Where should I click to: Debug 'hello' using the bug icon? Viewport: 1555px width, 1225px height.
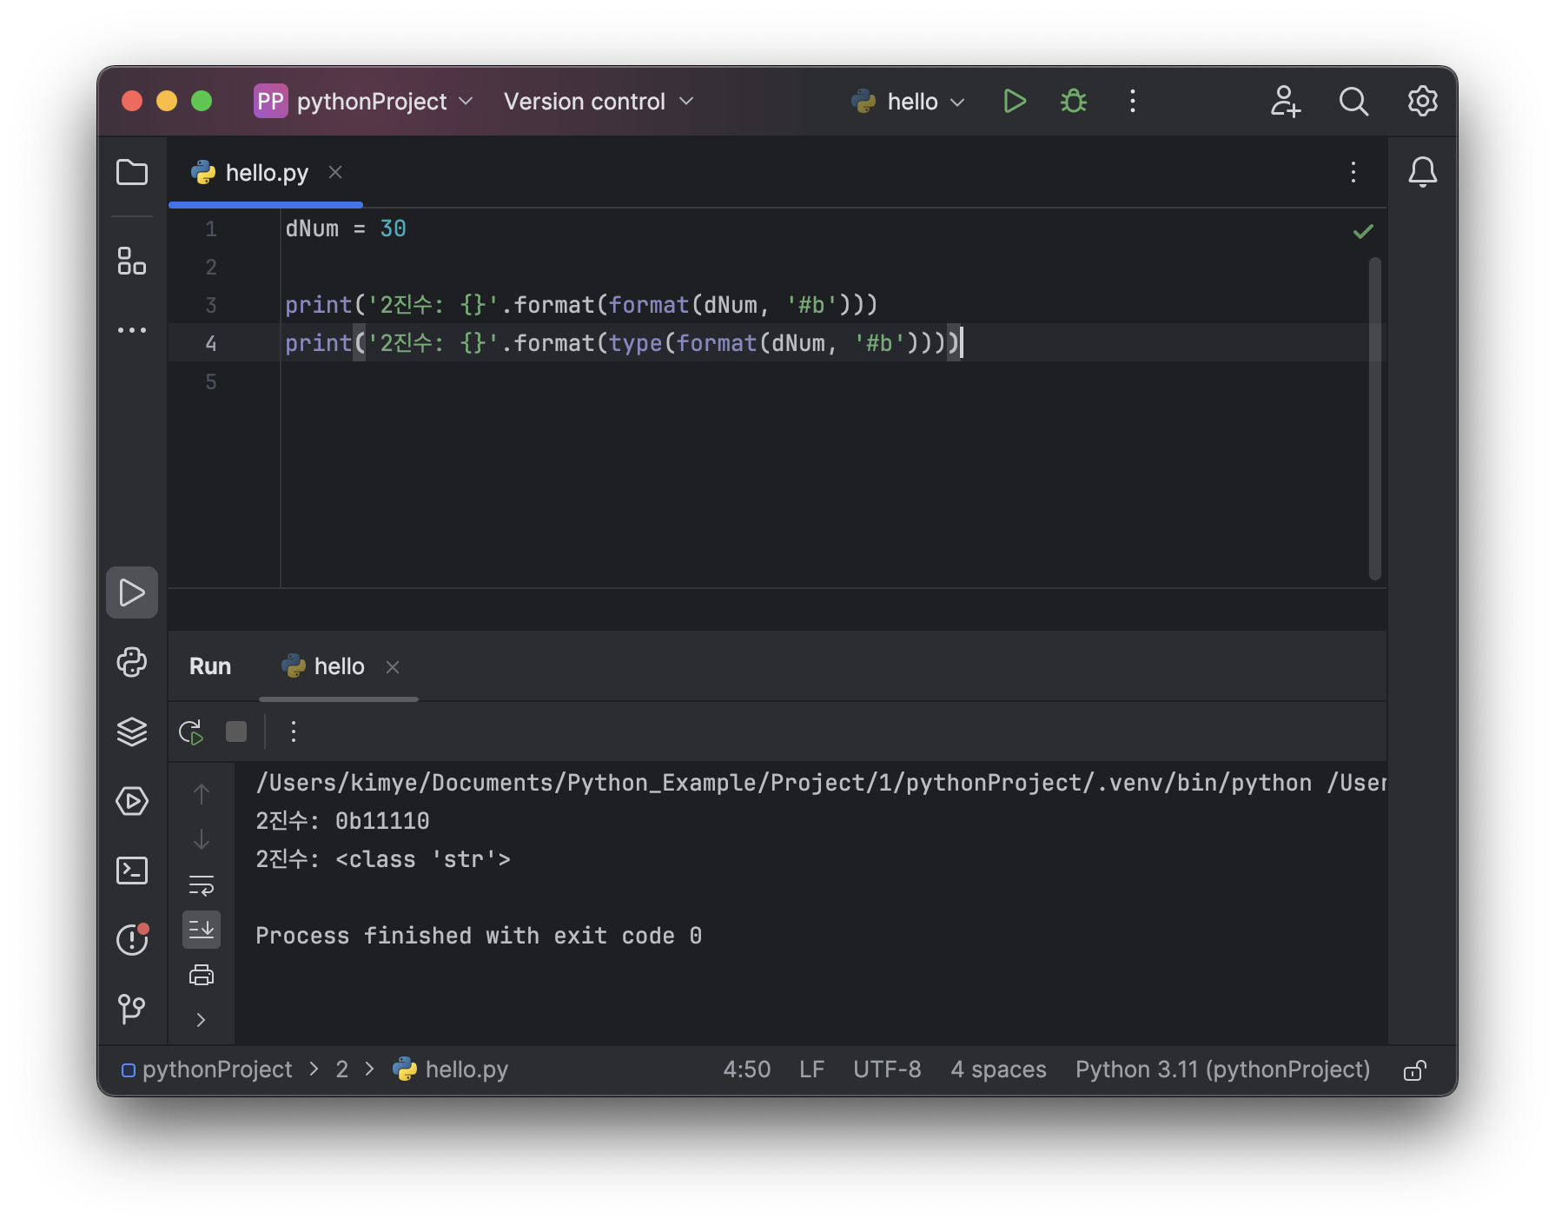click(1074, 102)
